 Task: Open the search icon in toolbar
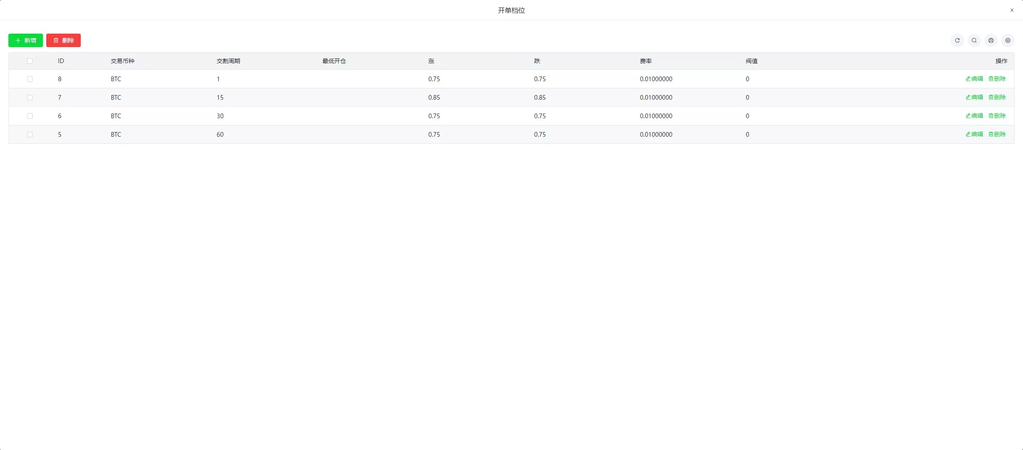click(x=974, y=40)
